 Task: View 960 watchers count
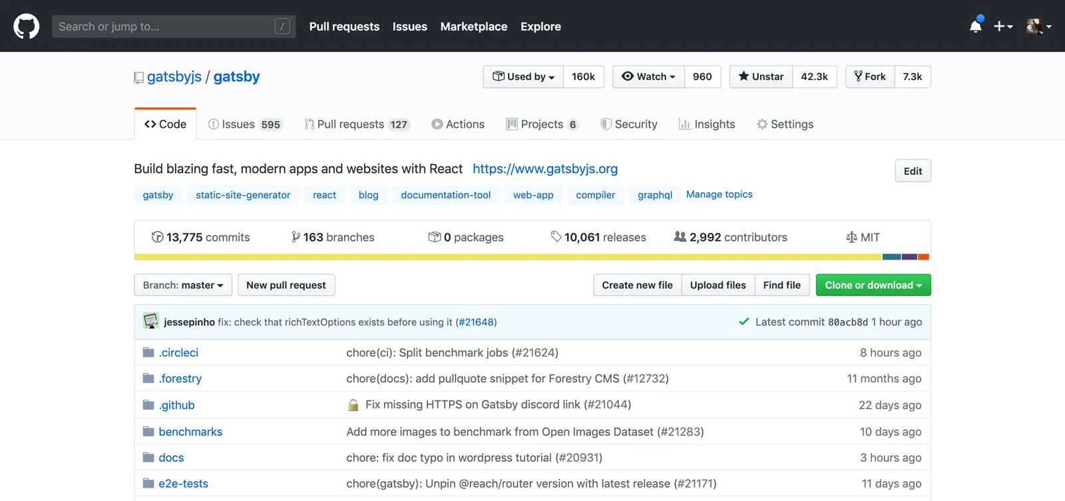[702, 77]
